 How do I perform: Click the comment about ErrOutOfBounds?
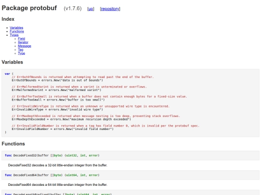pyautogui.click(x=83, y=77)
